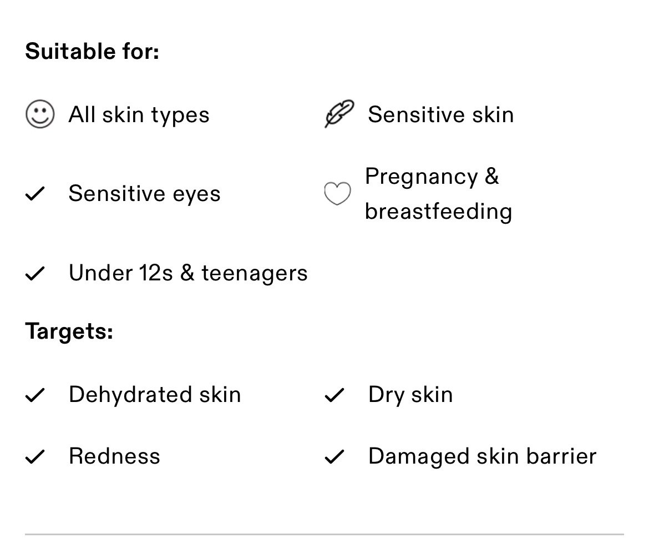Click the "Targets:" heading
Screen dimensions: 649x548
click(x=69, y=331)
